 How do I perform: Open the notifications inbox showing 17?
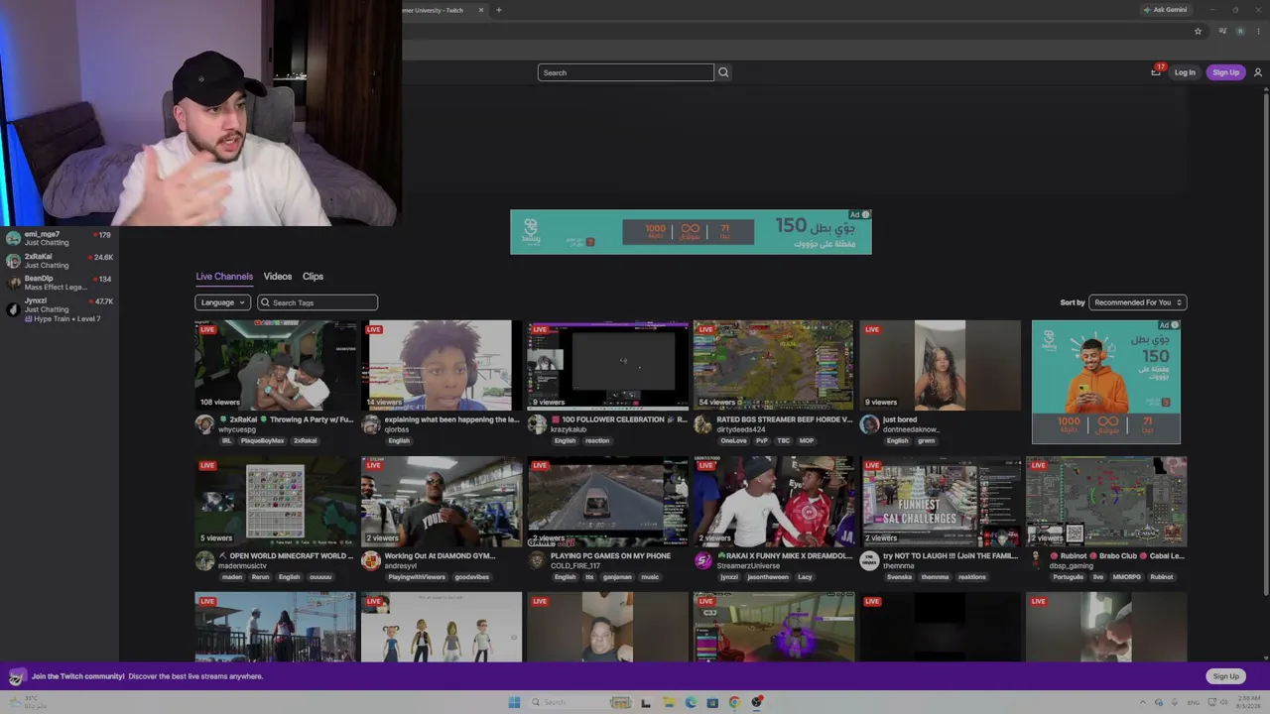pyautogui.click(x=1156, y=71)
